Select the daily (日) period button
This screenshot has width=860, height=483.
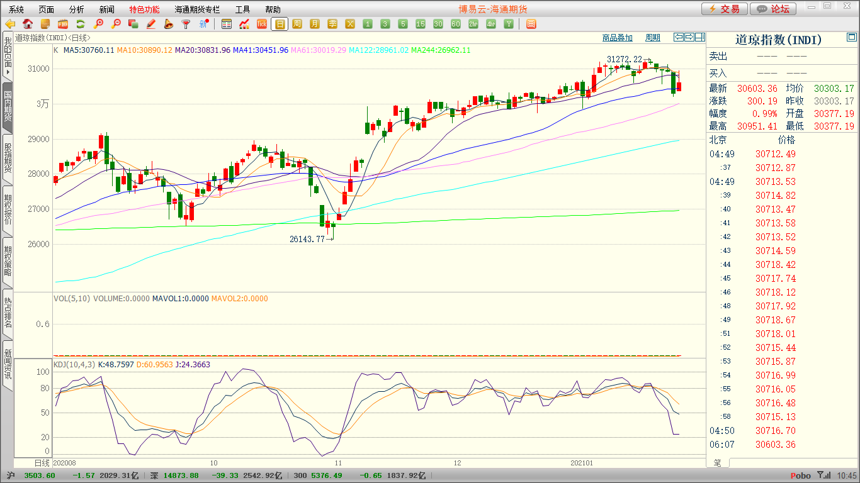(280, 24)
